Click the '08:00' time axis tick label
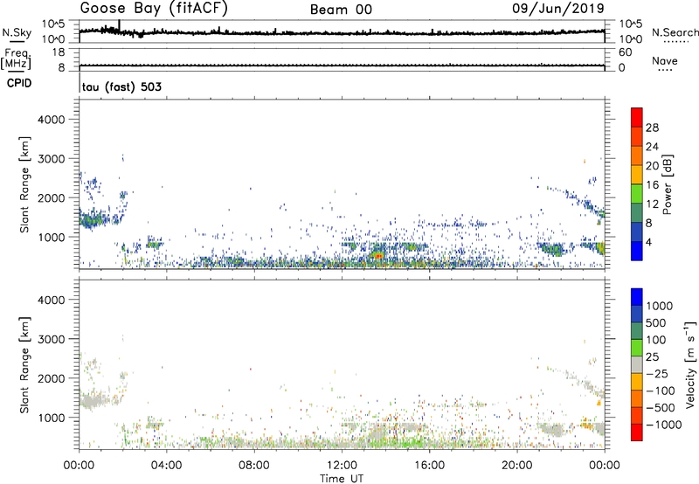Screen dimensions: 699x484 pos(253,465)
